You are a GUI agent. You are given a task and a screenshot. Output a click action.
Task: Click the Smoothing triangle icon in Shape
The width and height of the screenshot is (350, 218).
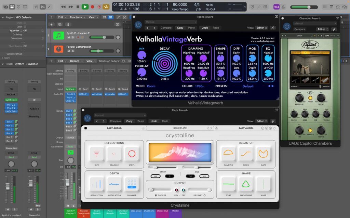coord(246,184)
